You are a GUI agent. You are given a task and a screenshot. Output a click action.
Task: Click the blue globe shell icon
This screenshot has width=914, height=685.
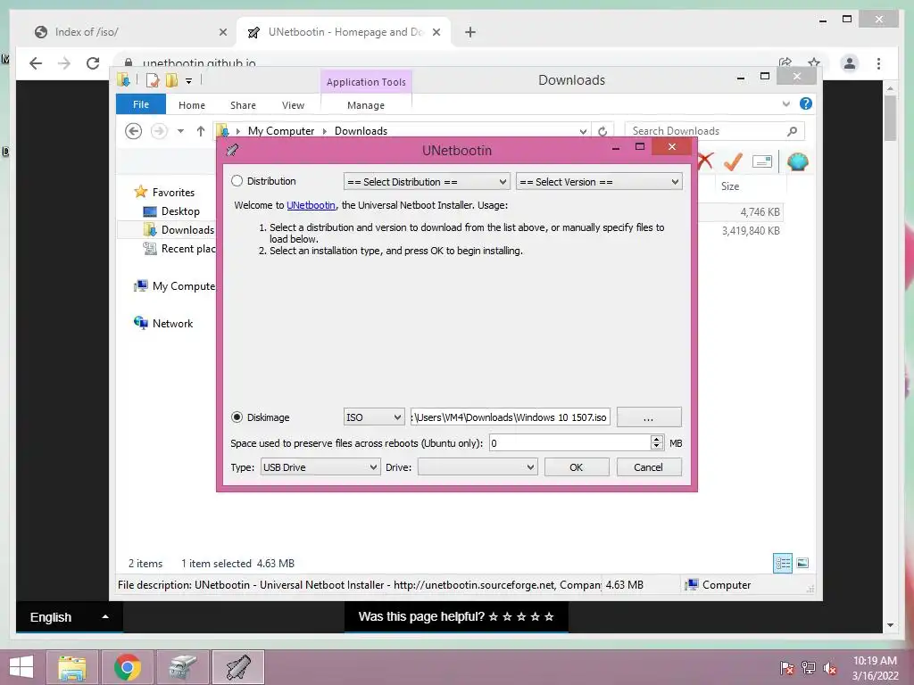797,161
